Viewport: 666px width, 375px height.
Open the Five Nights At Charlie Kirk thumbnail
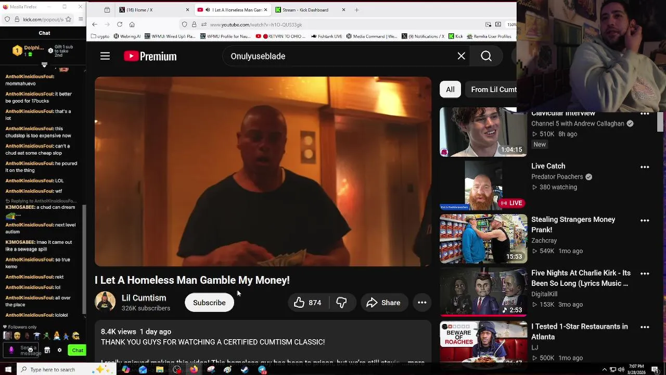tap(483, 292)
